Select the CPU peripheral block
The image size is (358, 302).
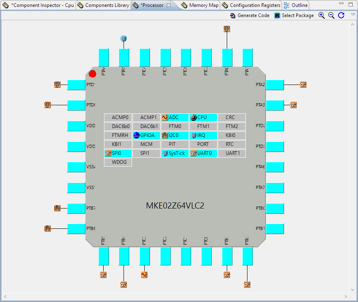click(x=203, y=117)
